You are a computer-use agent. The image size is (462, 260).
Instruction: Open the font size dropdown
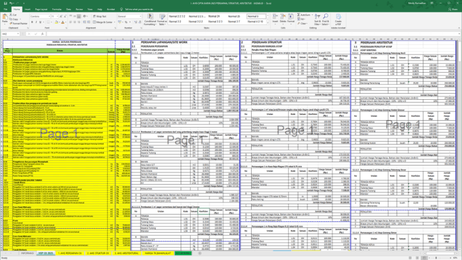tap(57, 16)
